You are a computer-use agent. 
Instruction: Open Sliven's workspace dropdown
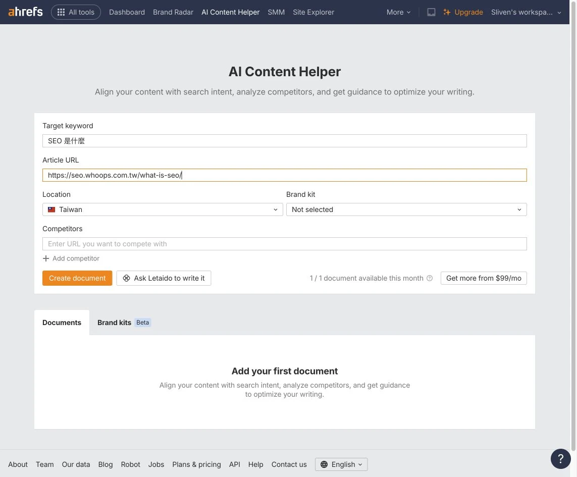click(x=526, y=12)
